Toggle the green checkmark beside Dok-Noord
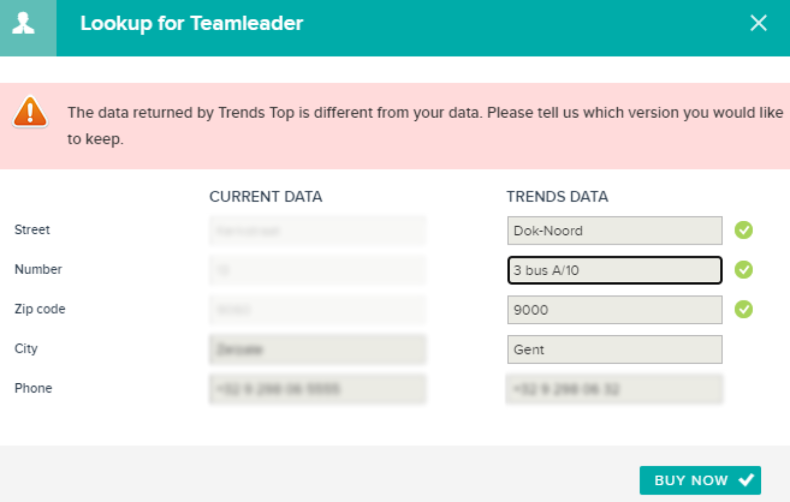The height and width of the screenshot is (502, 790). 744,230
